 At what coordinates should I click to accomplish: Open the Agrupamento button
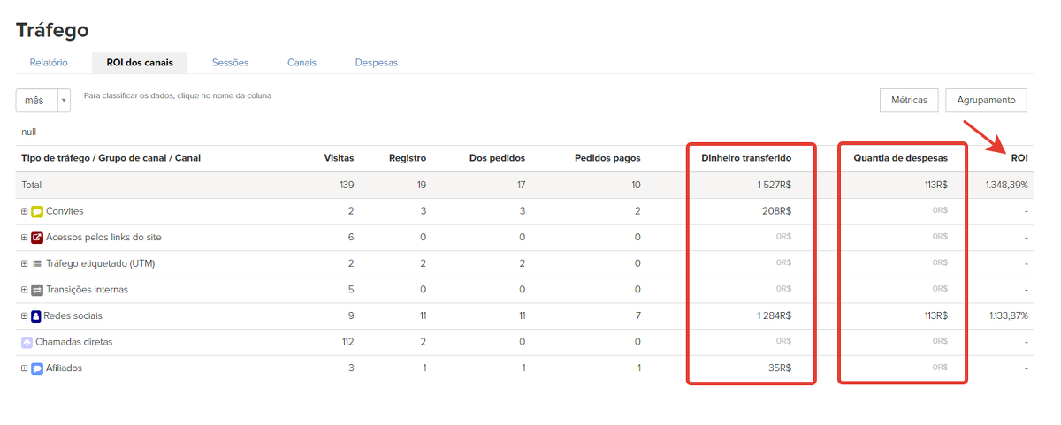[x=986, y=101]
